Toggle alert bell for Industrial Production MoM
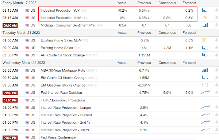219x140 pixels. coord(216,17)
